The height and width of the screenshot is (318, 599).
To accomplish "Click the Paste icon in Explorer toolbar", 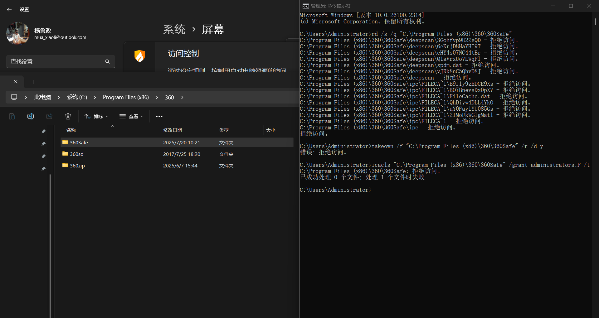I will coord(12,116).
